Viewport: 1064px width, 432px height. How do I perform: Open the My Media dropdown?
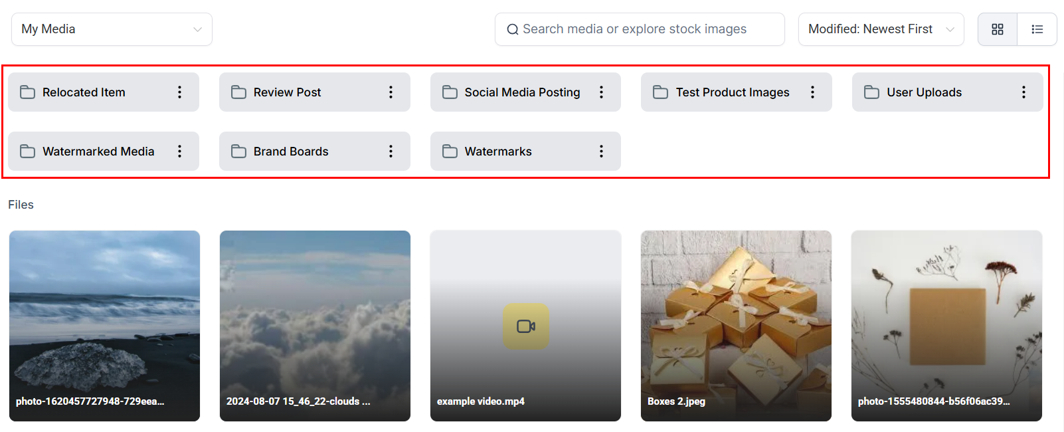pos(112,29)
